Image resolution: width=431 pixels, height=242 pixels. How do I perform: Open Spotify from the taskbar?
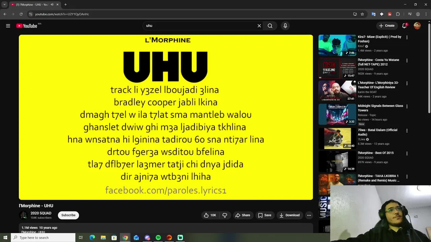pos(158,238)
